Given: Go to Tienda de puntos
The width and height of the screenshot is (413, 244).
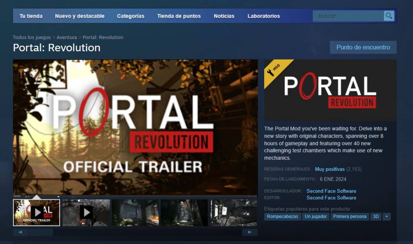Looking at the screenshot, I should tap(179, 16).
